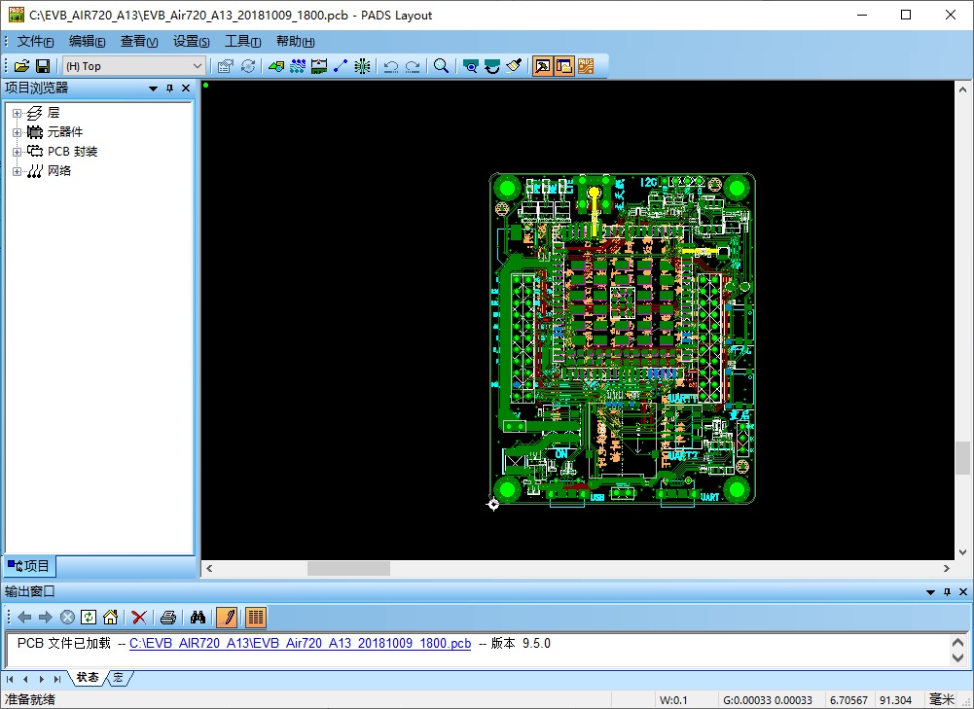Image resolution: width=974 pixels, height=709 pixels.
Task: Expand the PCB 封装 tree node
Action: 17,152
